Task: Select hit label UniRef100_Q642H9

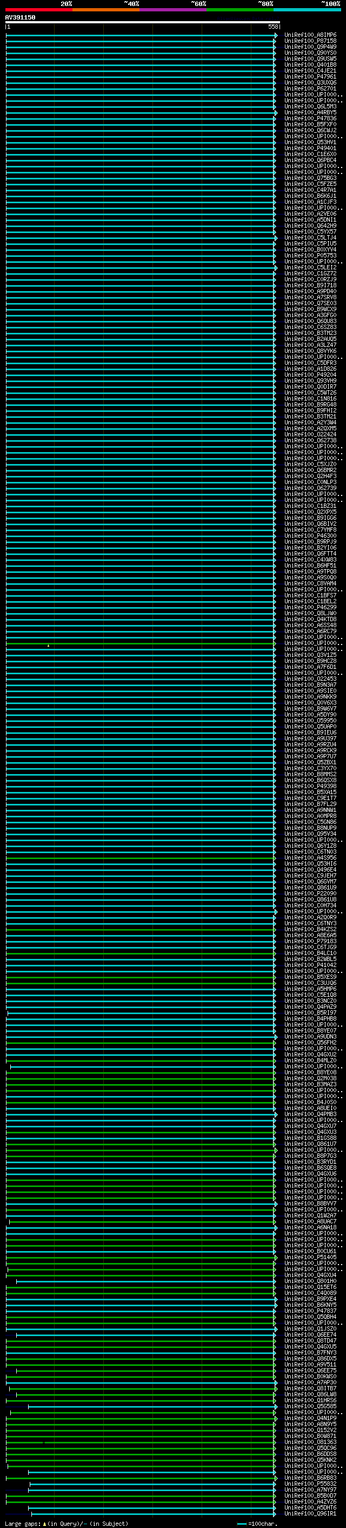Action: click(310, 226)
